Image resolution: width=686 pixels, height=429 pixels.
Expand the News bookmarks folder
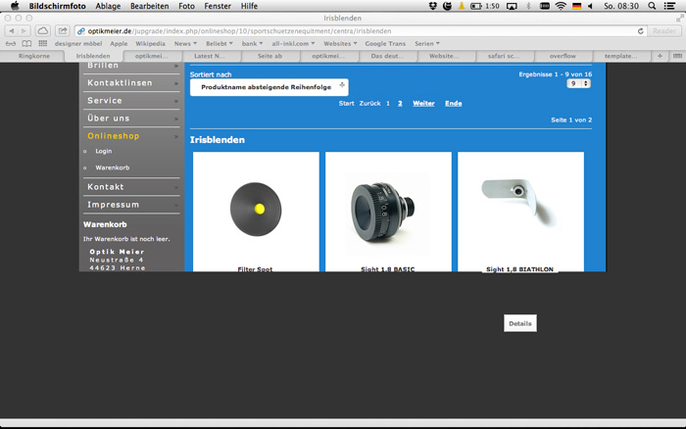pos(185,43)
